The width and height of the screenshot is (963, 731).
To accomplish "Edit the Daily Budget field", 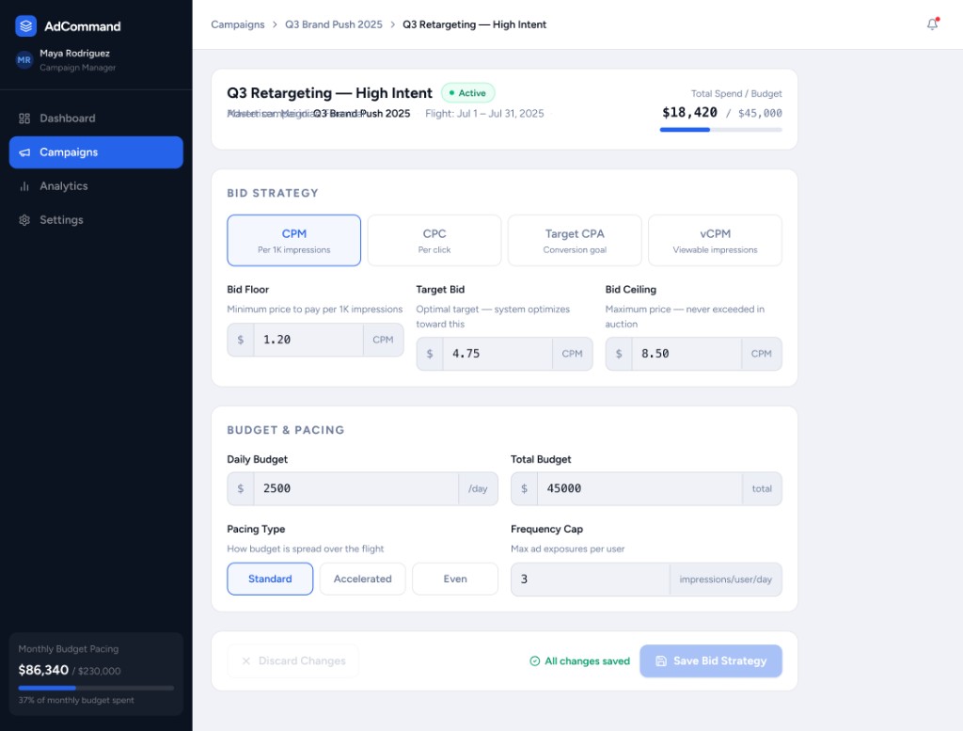I will coord(355,489).
